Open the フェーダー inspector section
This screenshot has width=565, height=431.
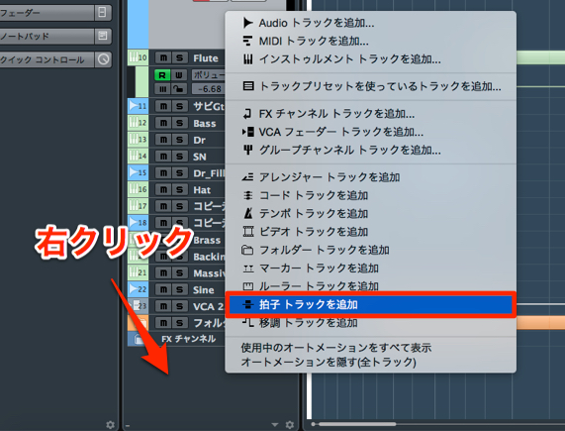[47, 13]
